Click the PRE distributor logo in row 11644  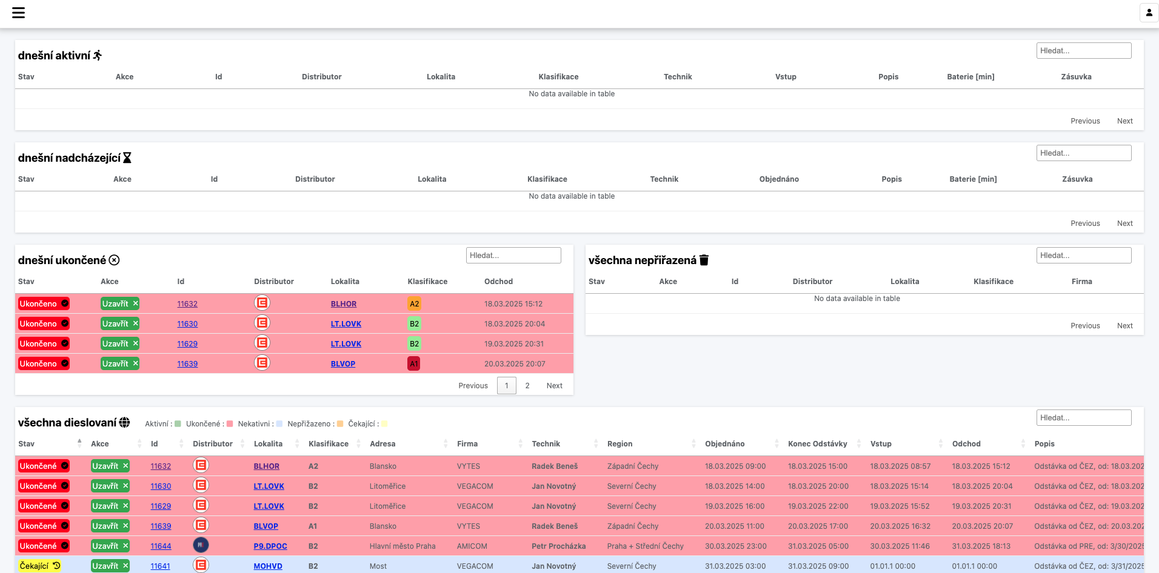[201, 545]
